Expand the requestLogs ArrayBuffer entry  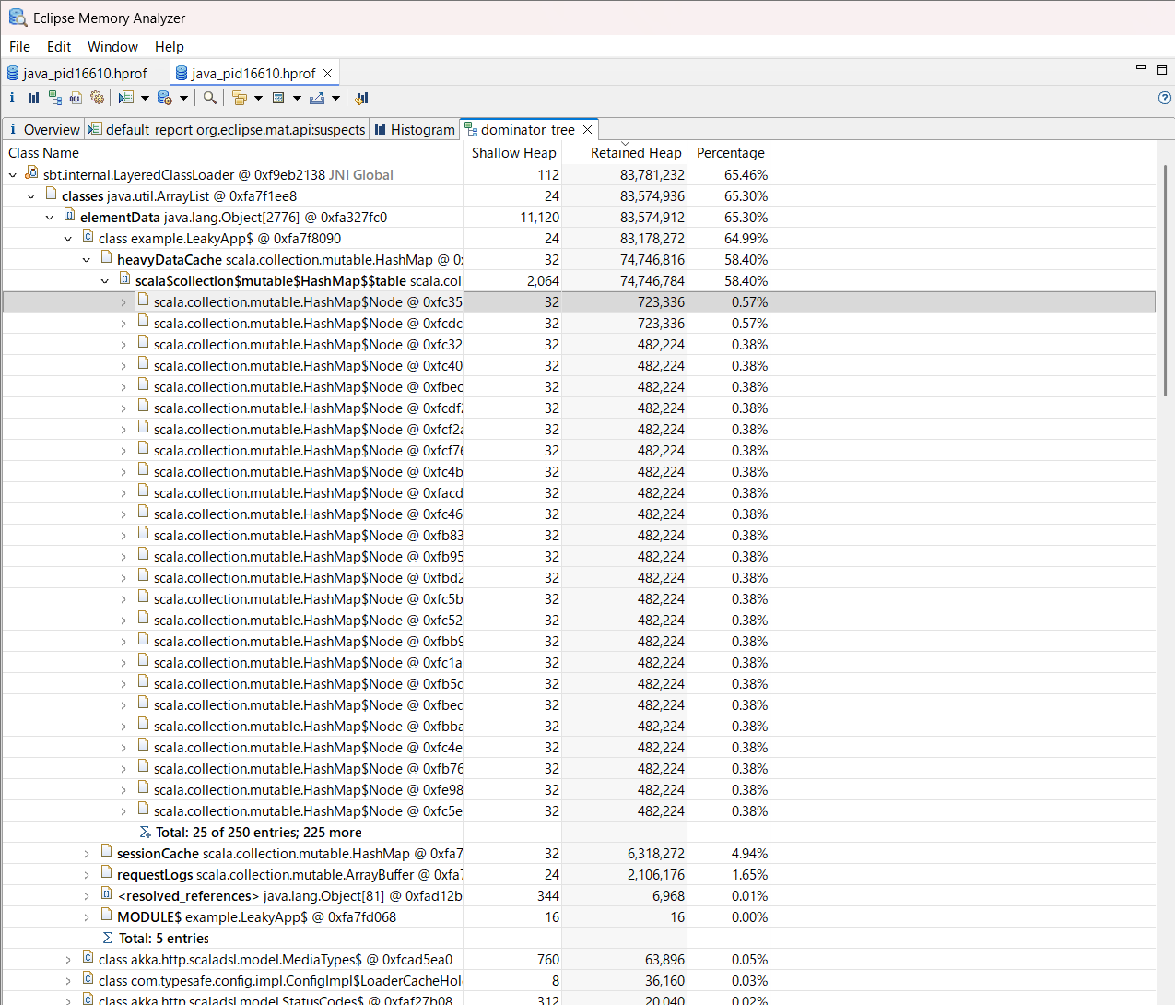[x=87, y=875]
